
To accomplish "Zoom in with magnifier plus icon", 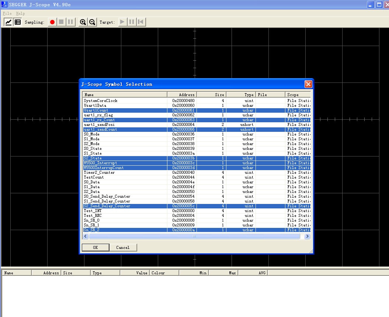I will 83,22.
